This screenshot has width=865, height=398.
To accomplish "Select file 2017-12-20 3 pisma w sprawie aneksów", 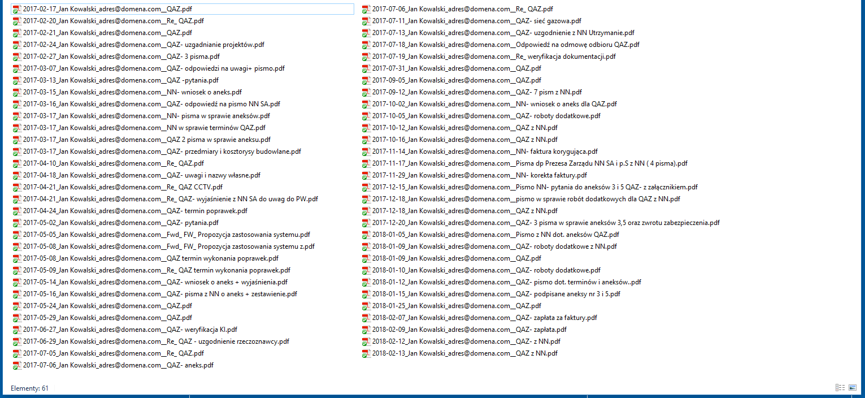I will click(546, 223).
